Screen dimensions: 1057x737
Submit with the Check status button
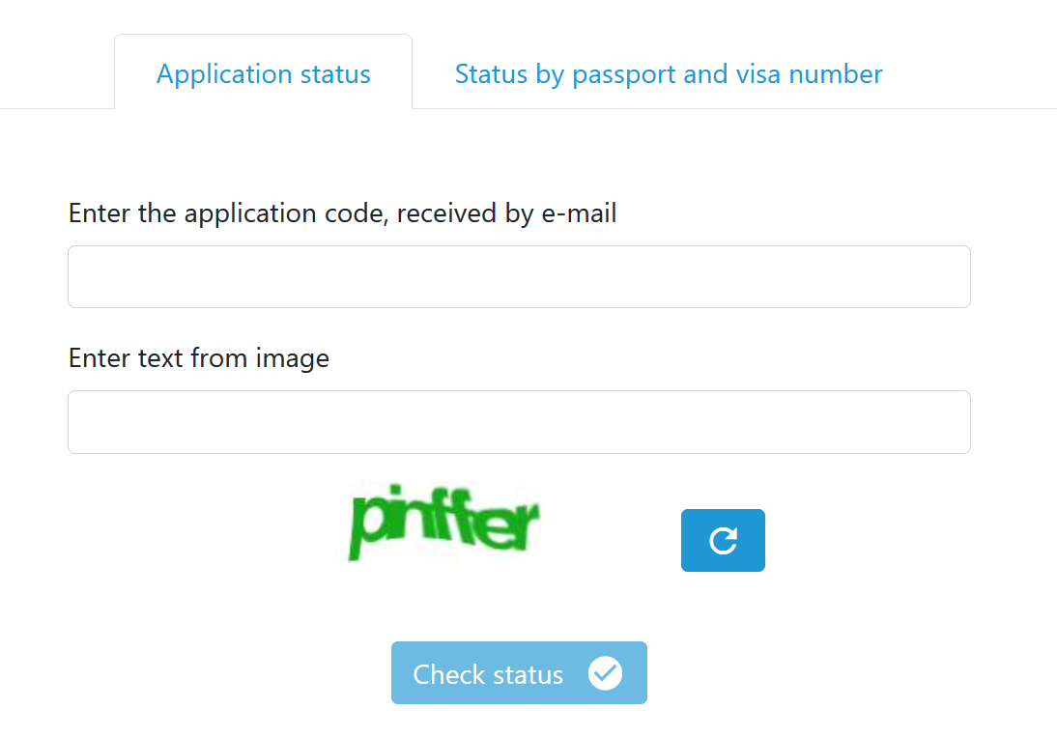(519, 673)
